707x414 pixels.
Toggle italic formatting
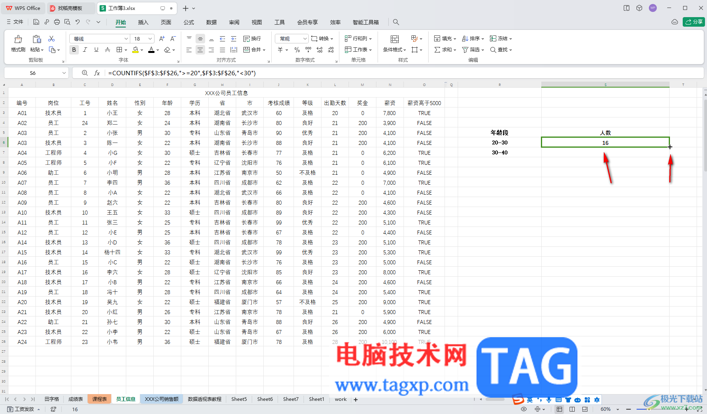pyautogui.click(x=85, y=50)
